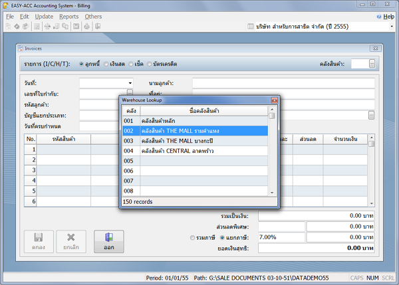Screen dimensions: 399x285
Task: Open the Reports menu
Action: (x=68, y=16)
